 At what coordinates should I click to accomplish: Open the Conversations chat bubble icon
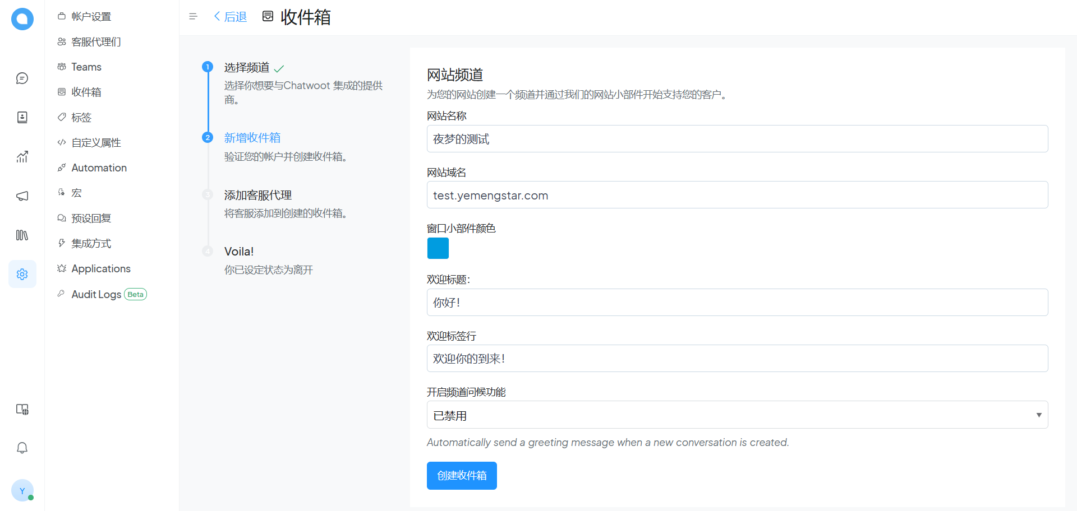click(22, 78)
